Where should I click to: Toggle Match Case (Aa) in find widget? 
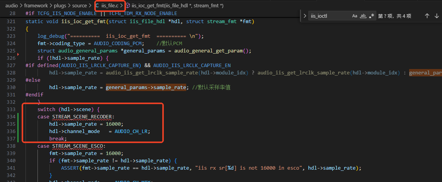click(x=355, y=16)
